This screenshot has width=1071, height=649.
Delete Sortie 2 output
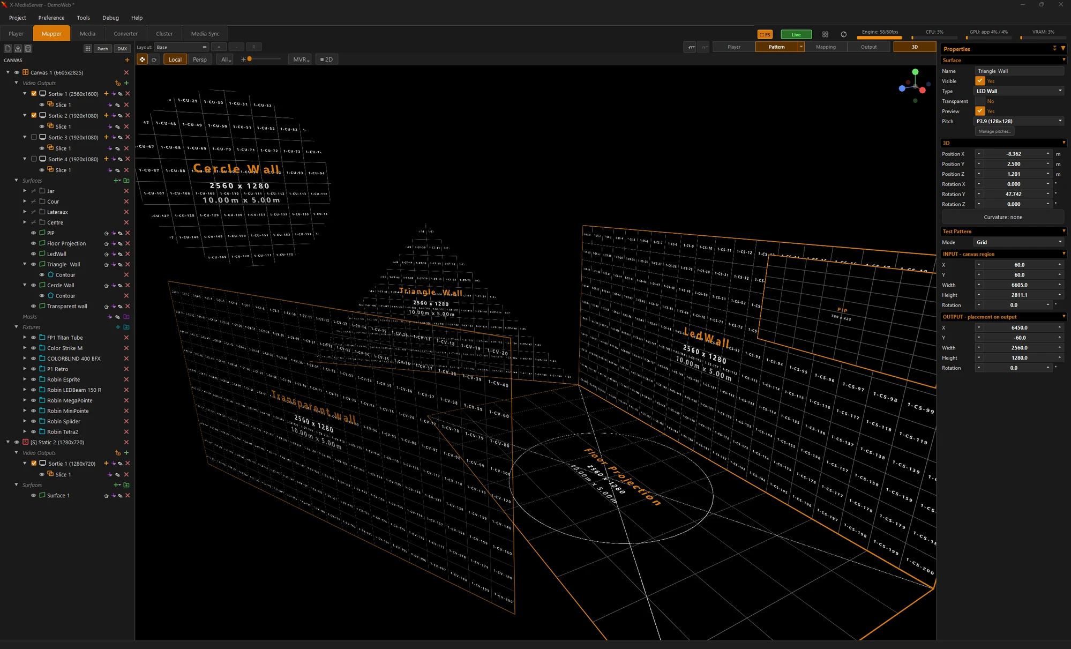(128, 115)
